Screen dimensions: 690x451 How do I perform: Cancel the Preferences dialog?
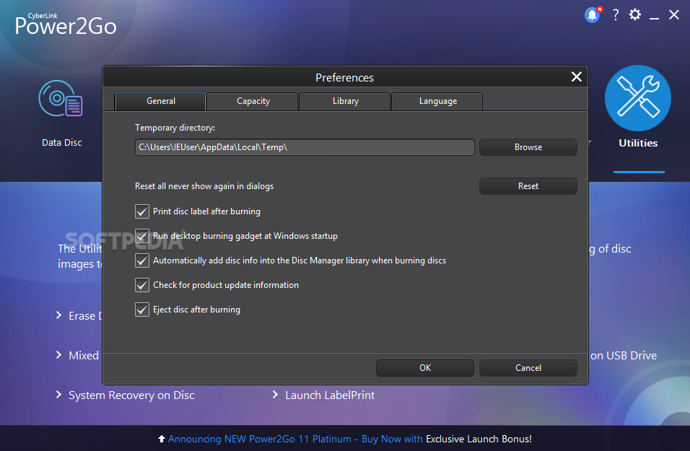[528, 368]
